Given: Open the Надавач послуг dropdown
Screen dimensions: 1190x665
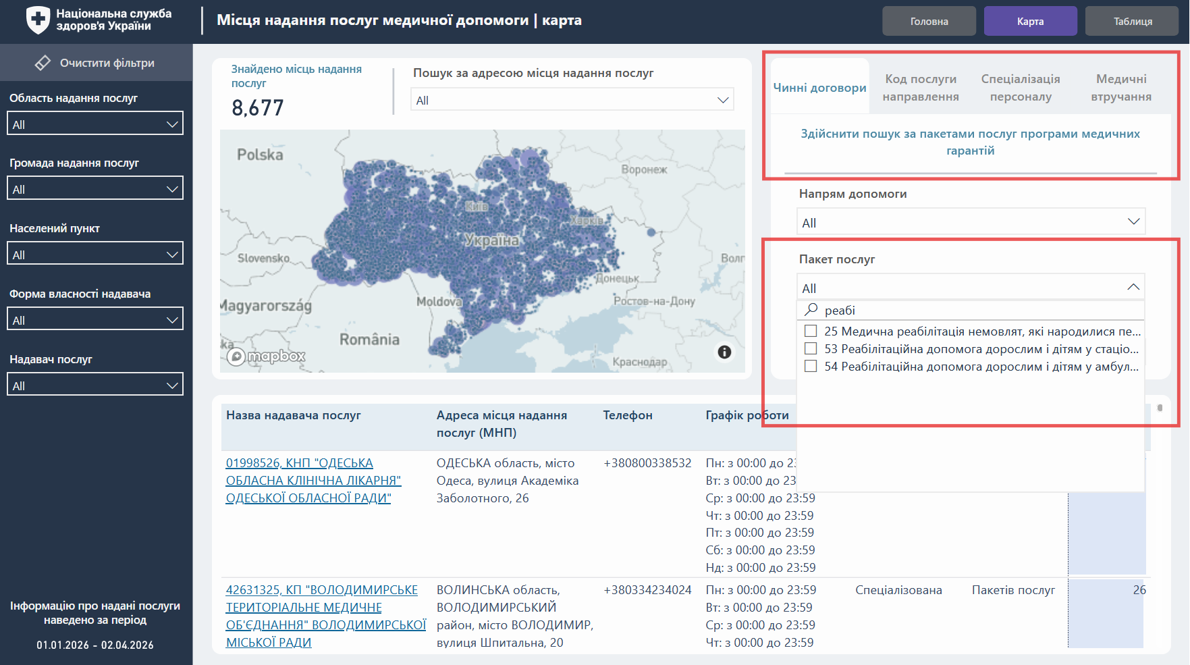Looking at the screenshot, I should point(95,385).
